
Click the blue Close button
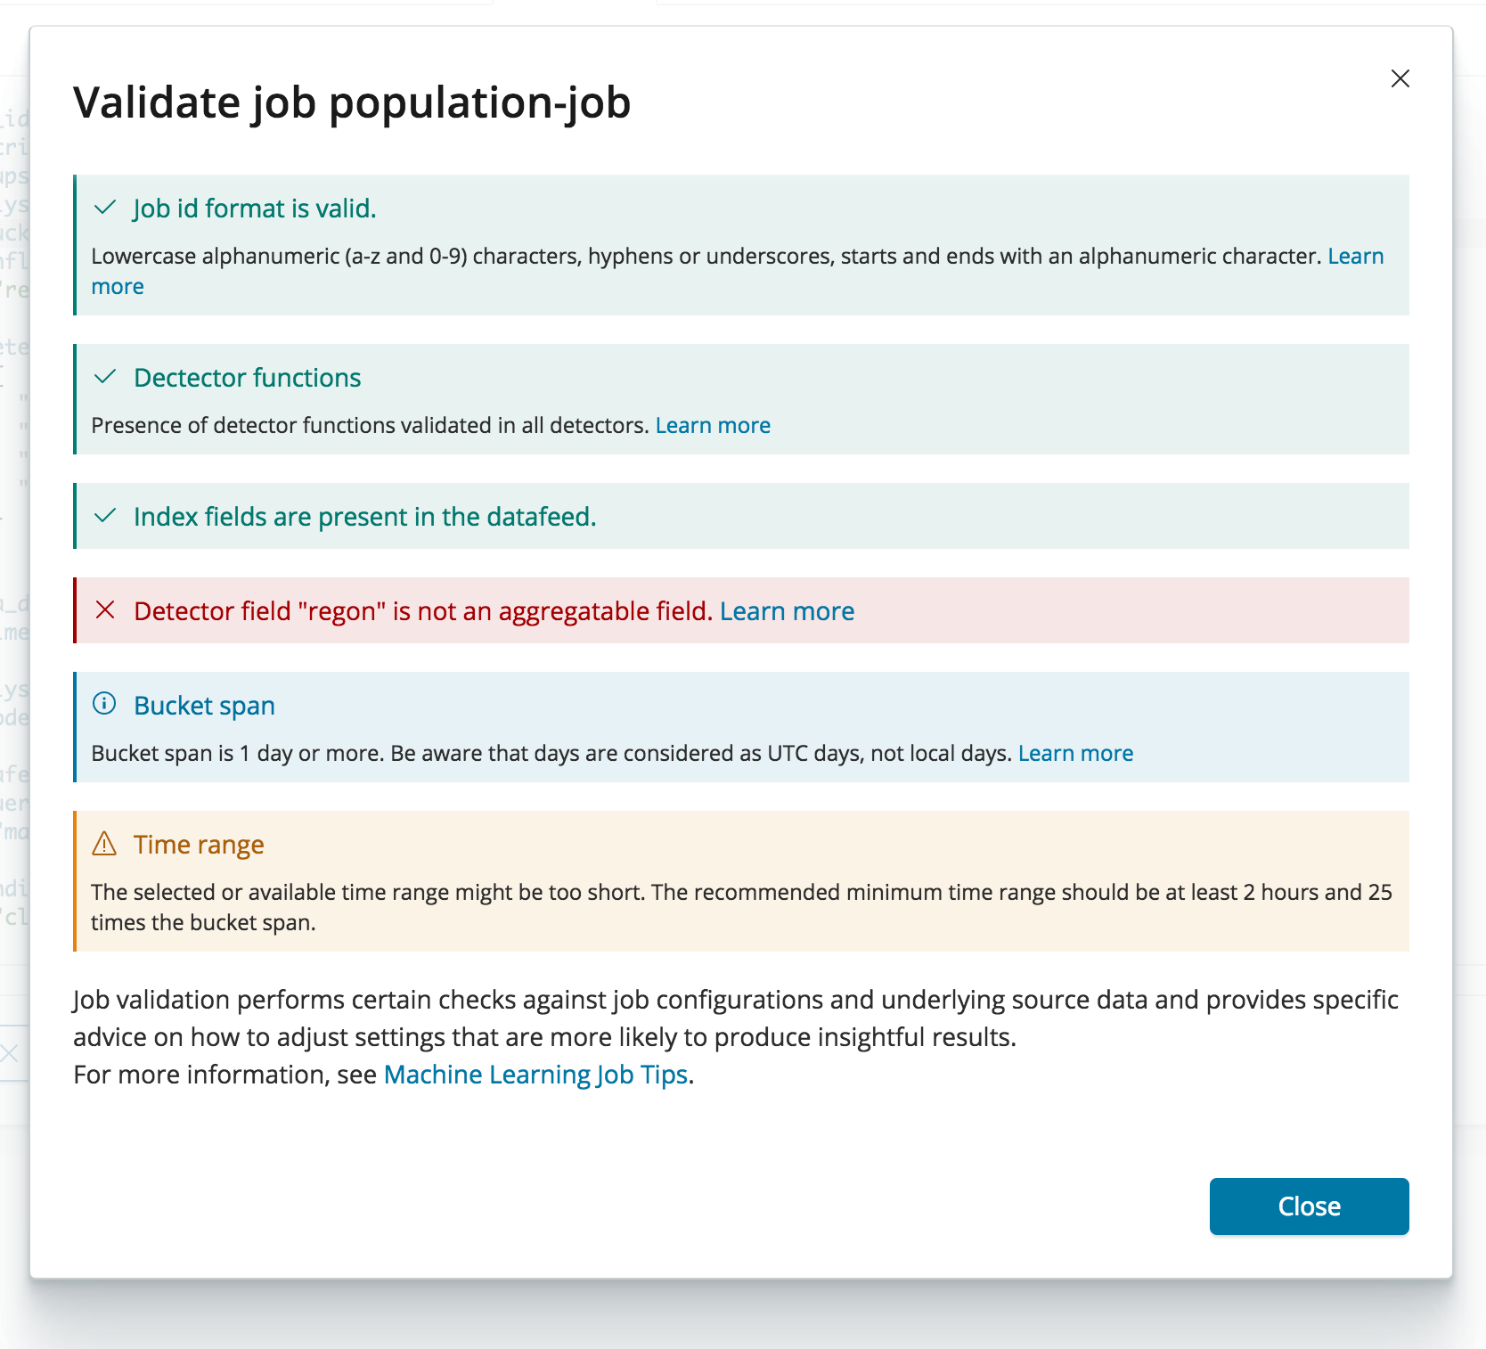(1309, 1206)
